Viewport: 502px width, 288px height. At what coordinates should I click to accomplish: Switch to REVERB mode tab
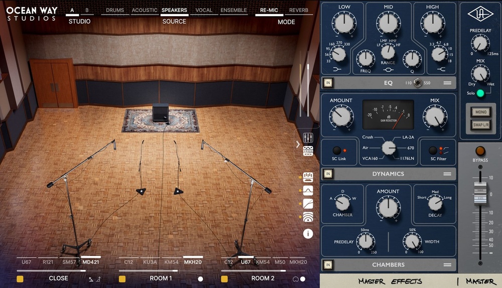click(x=299, y=10)
